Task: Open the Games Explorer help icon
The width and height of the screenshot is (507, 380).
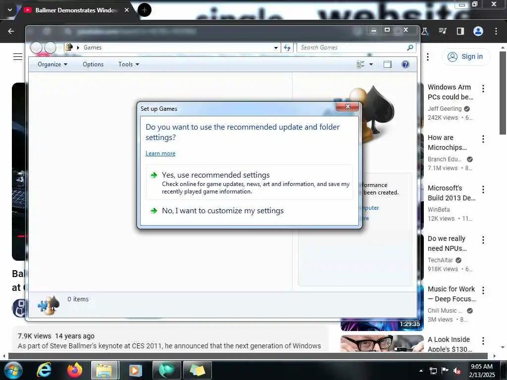Action: coord(405,64)
